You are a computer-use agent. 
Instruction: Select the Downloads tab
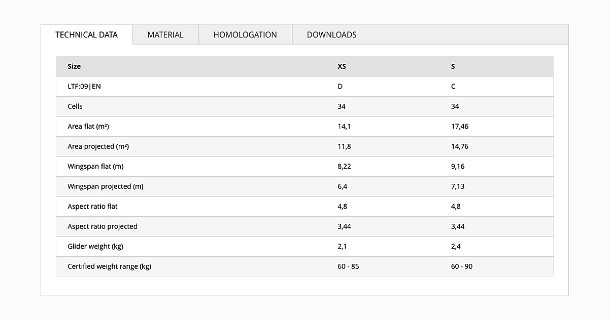coord(331,34)
